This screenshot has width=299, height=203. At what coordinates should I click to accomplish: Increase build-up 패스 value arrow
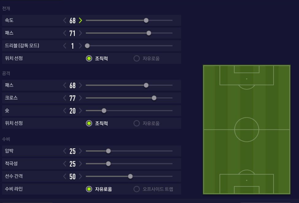tap(80, 33)
